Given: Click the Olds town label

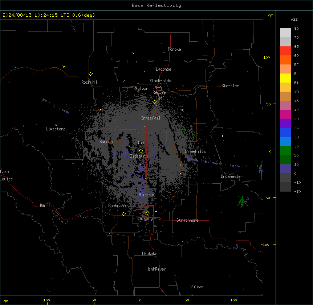Looking at the screenshot, I should (141, 143).
